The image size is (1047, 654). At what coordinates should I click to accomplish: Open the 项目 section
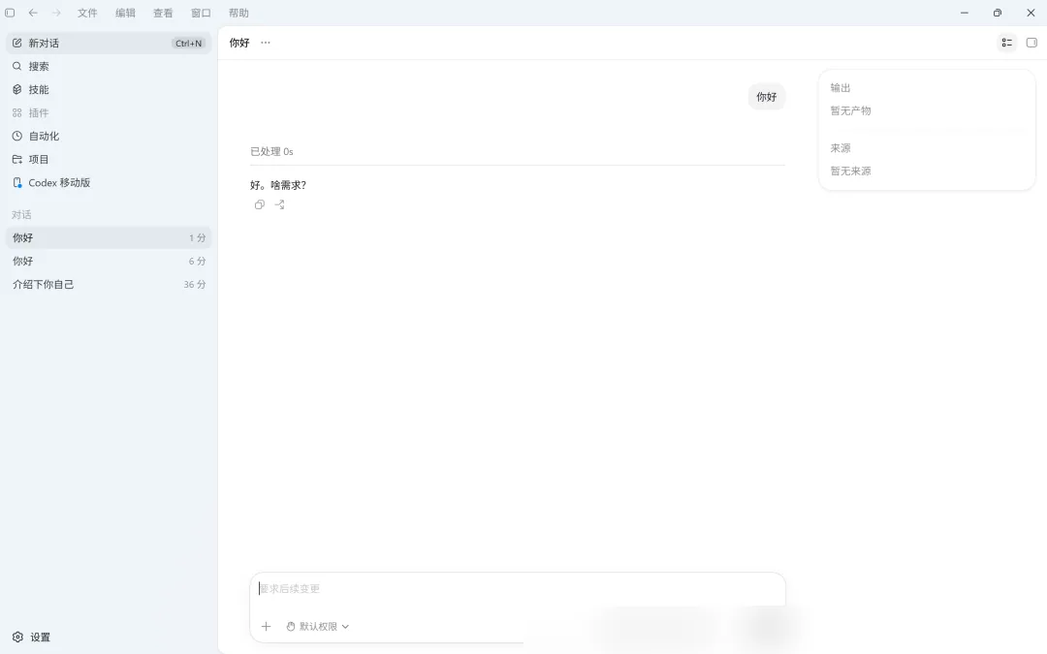click(x=109, y=160)
